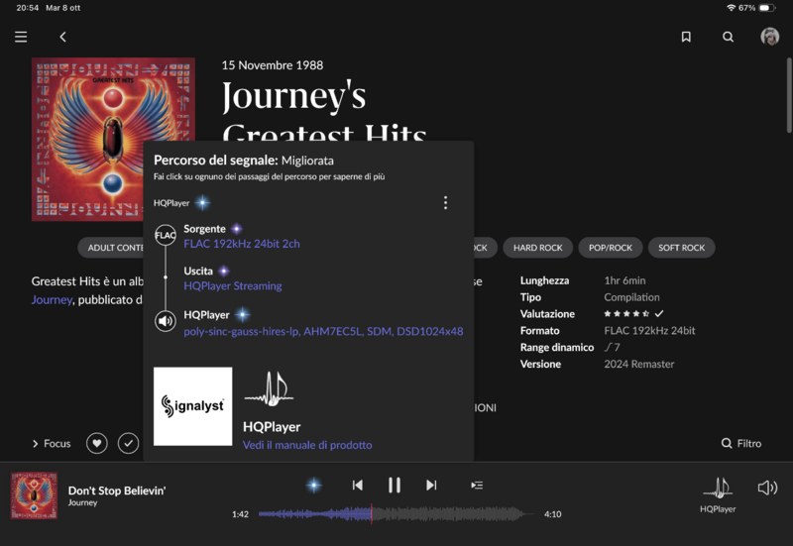
Task: Open Vedi il manuale di prodotto link
Action: (x=307, y=445)
